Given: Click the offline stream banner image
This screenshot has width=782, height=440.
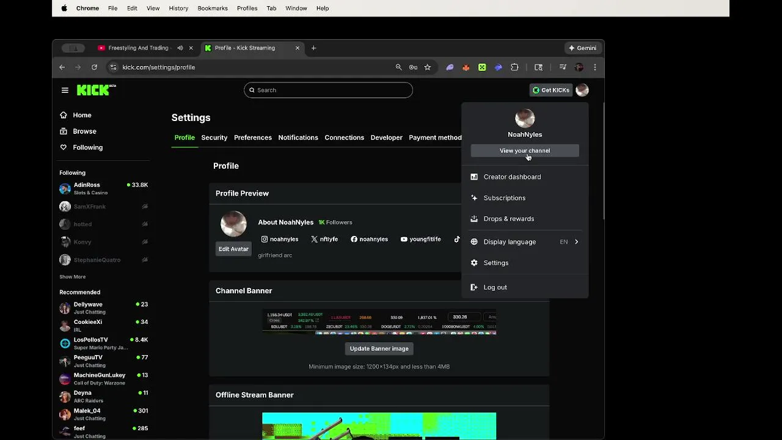Looking at the screenshot, I should [379, 426].
